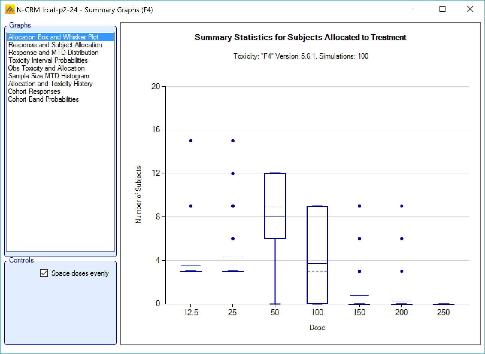Viewport: 485px width, 354px height.
Task: Click the chart title Summary Statistics text
Action: tap(300, 37)
